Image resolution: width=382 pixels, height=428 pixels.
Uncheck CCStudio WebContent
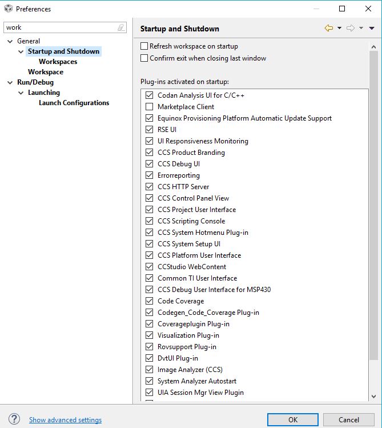pyautogui.click(x=149, y=267)
